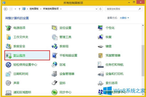Open the 工作文件夹 work folders icon
The width and height of the screenshot is (146, 97).
tap(8, 37)
